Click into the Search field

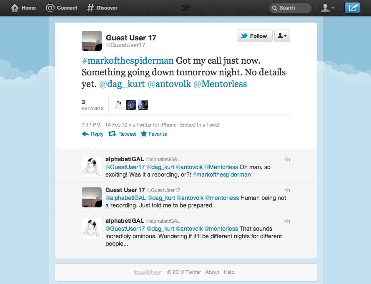click(x=291, y=8)
